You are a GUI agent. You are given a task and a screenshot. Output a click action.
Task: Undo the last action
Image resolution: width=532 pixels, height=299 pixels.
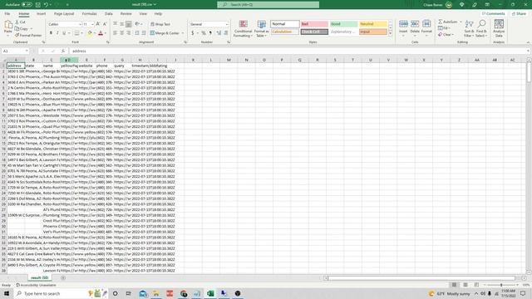pyautogui.click(x=46, y=5)
